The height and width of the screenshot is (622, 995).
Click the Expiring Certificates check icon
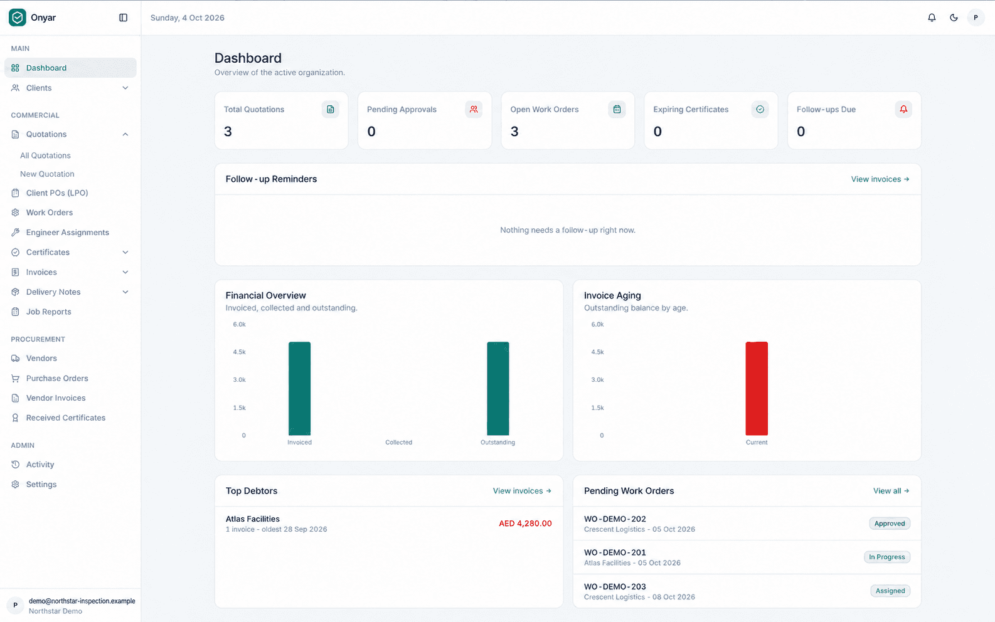pos(760,109)
